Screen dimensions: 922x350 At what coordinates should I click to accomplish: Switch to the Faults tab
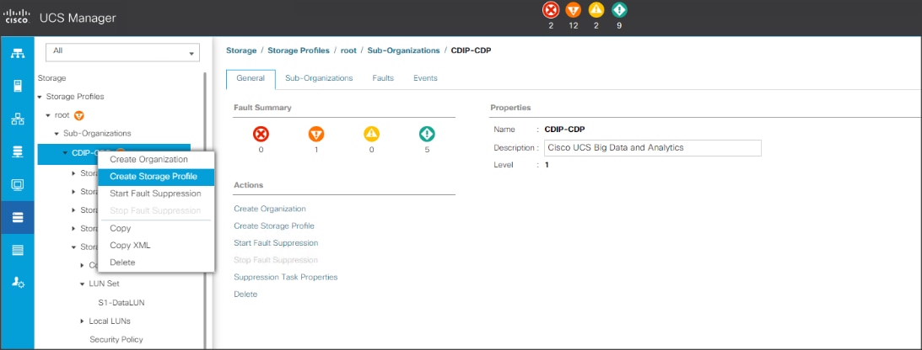(x=383, y=78)
